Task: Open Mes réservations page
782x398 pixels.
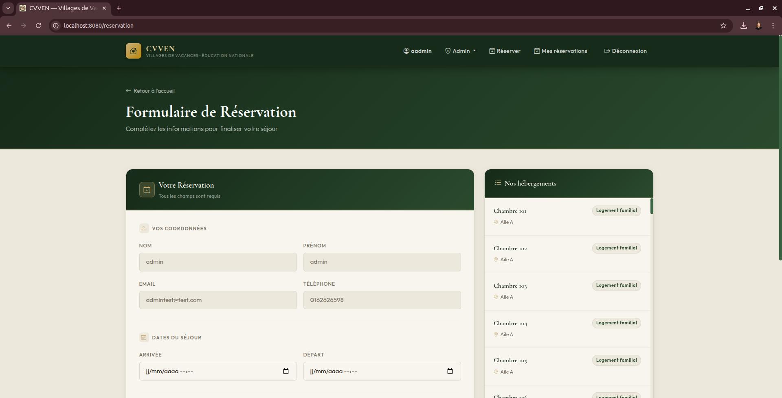Action: click(x=560, y=51)
